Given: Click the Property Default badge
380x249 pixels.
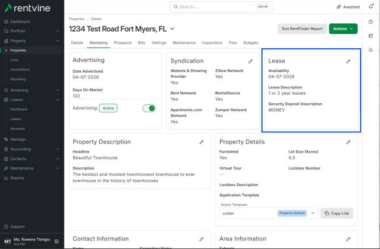Looking at the screenshot, I should (x=292, y=213).
